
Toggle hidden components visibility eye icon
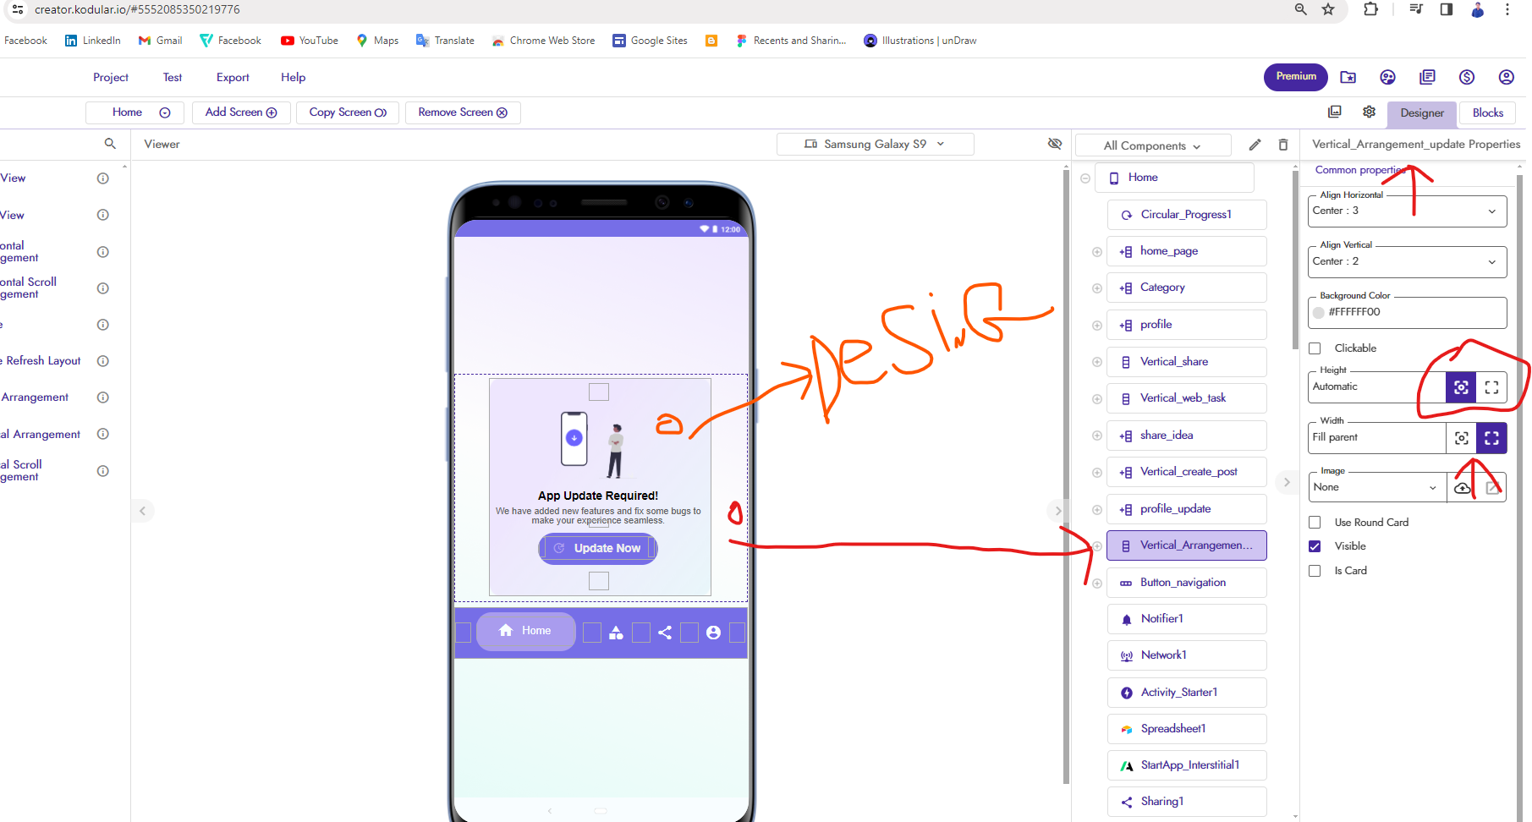click(x=1054, y=144)
